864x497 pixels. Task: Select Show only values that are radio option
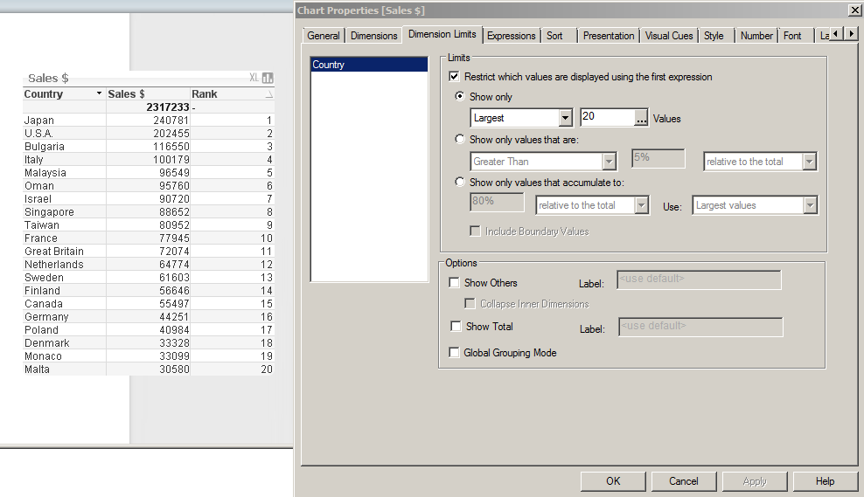(x=460, y=139)
